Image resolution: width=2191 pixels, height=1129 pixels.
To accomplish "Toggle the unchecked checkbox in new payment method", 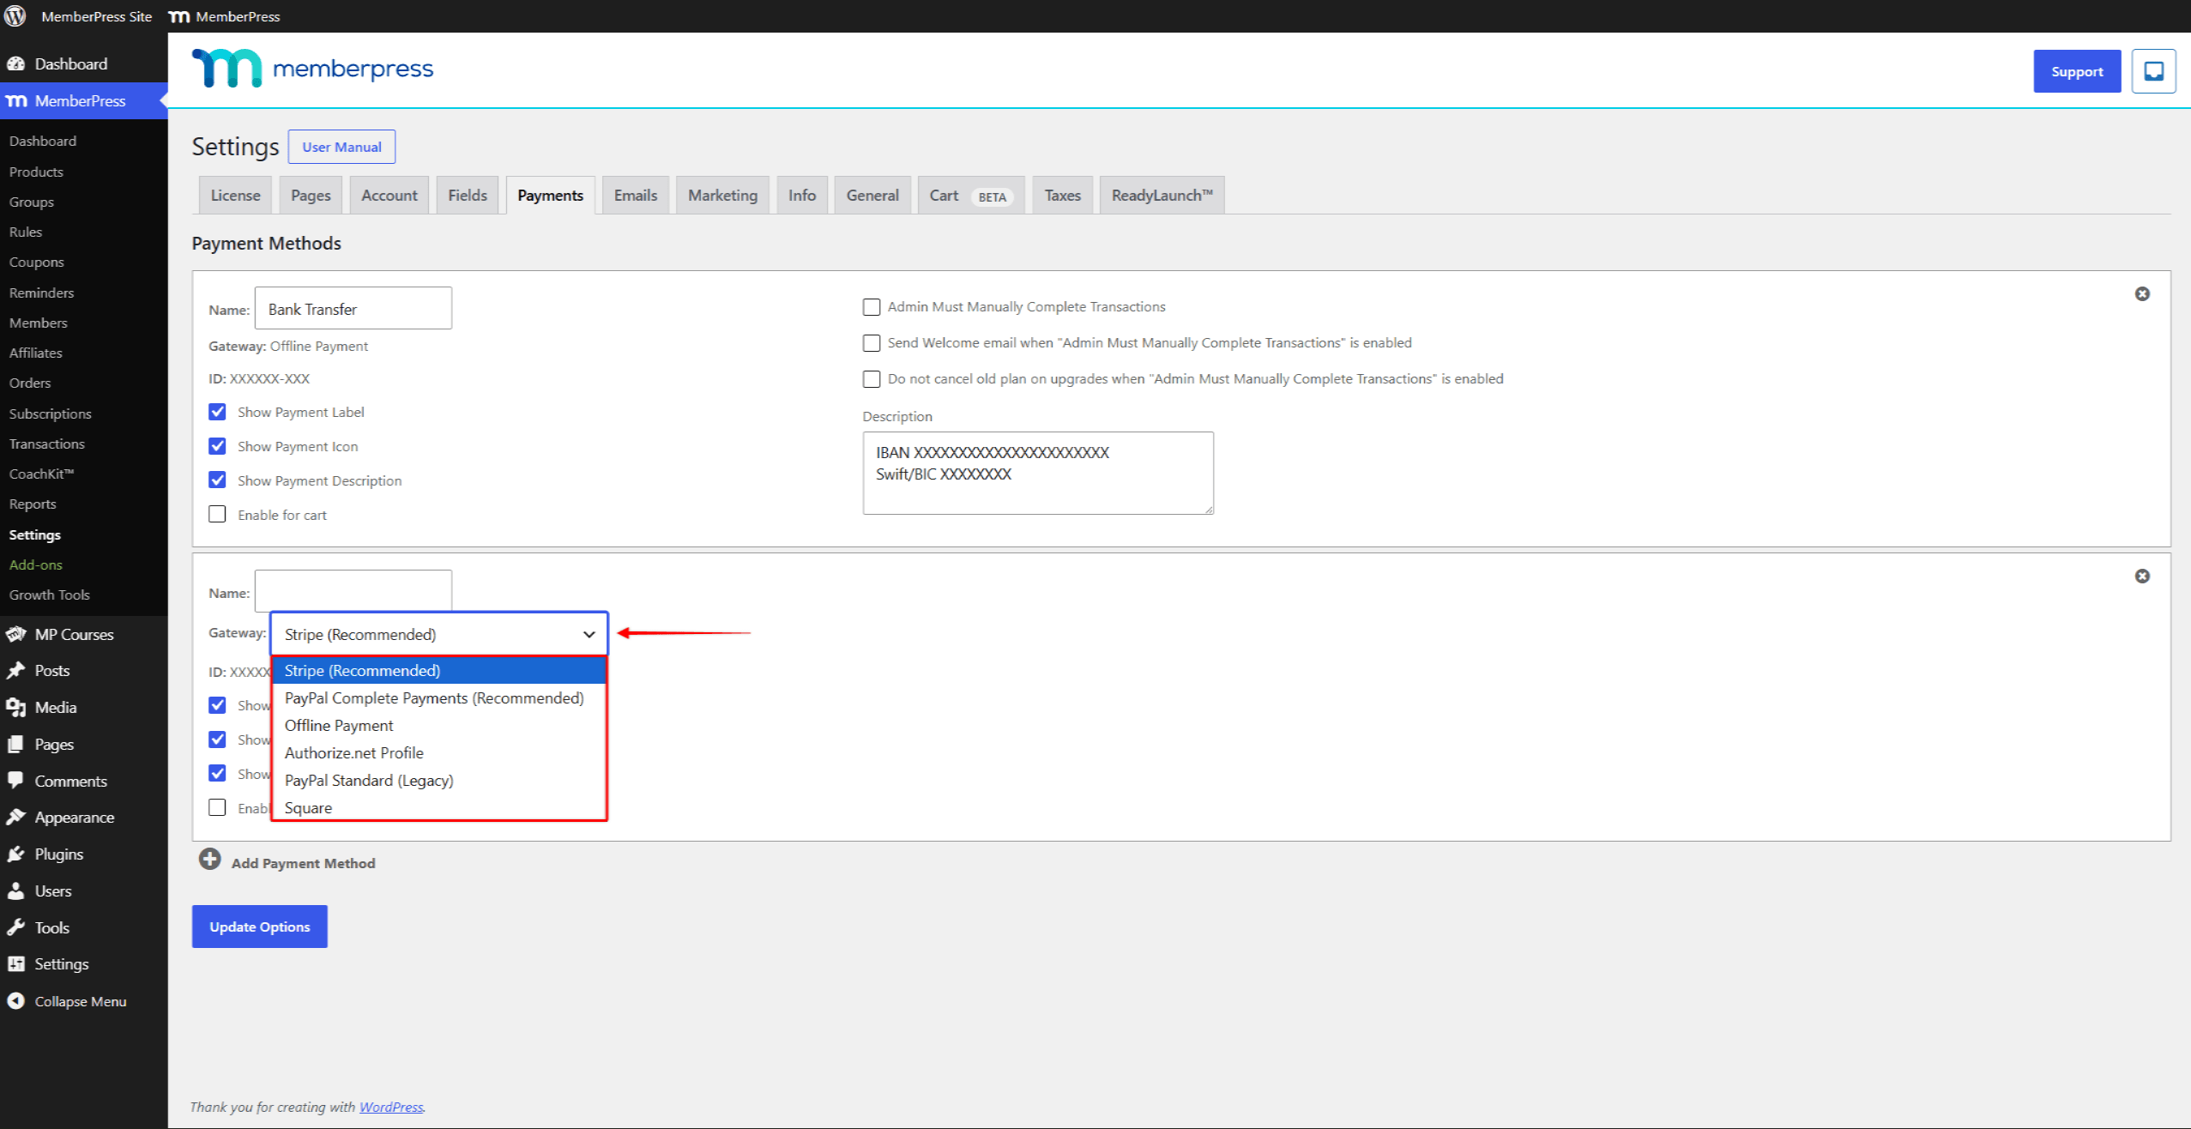I will tap(217, 807).
